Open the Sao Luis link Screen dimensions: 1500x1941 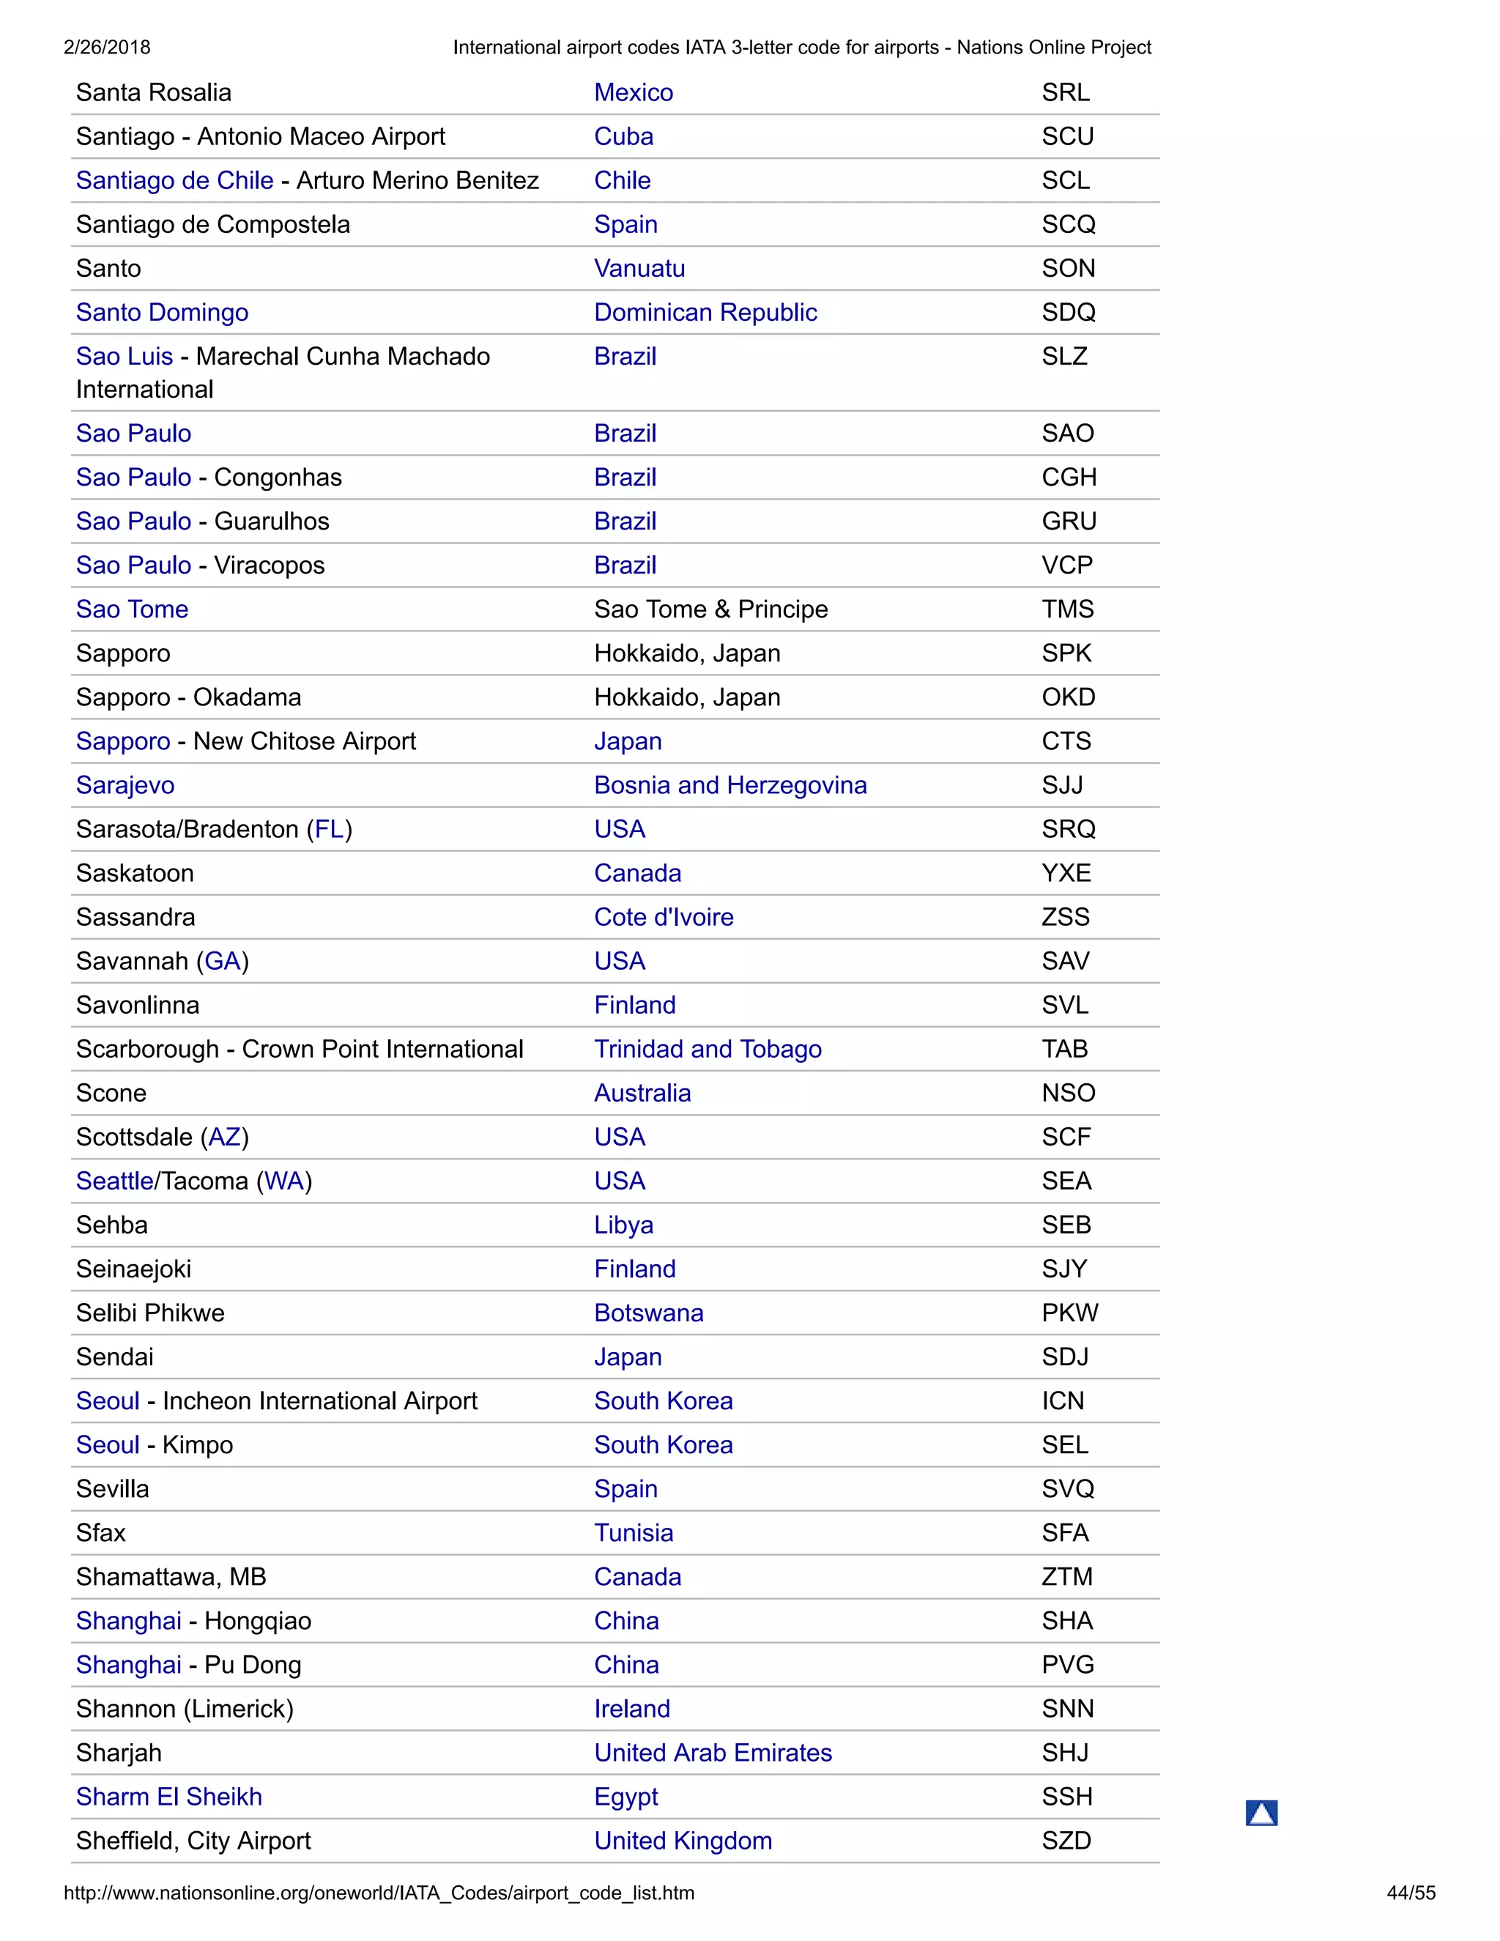[125, 357]
